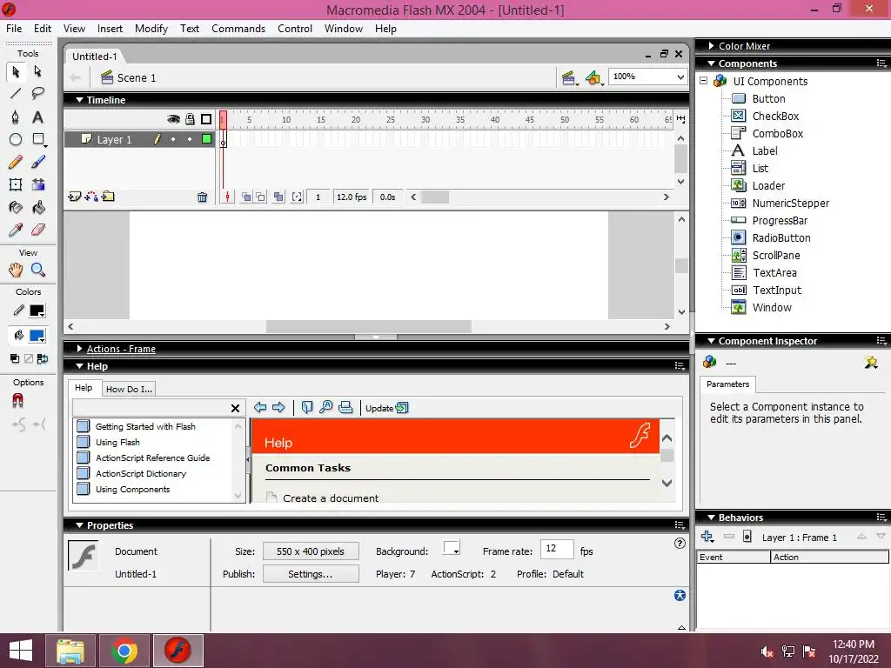
Task: Toggle Layer 1 visibility dot
Action: pos(173,139)
